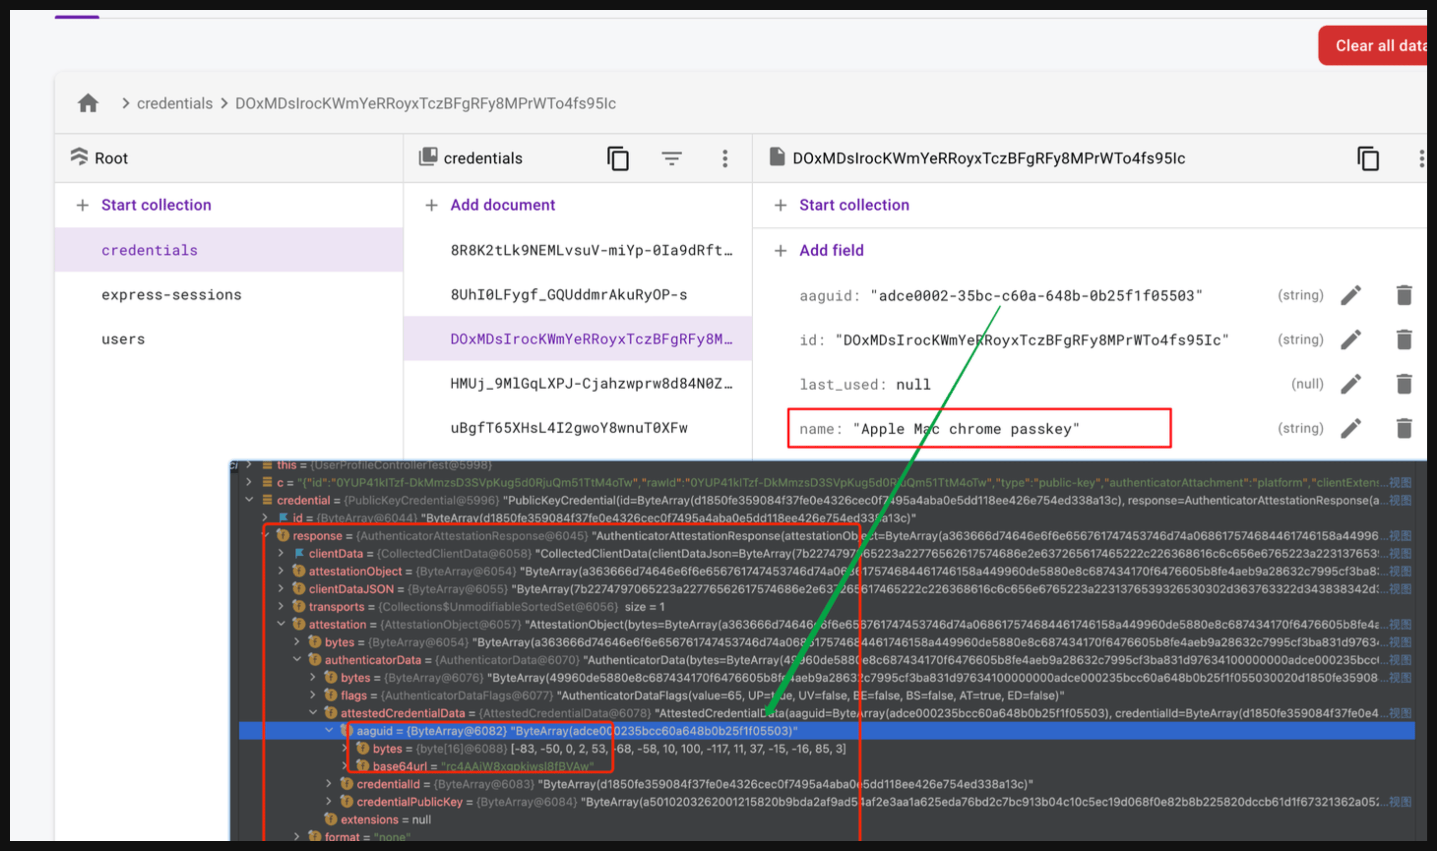This screenshot has height=851, width=1437.
Task: Open document DOxMDsIrocKWmYeRRoyxTczBFgRFy8M…
Action: pyautogui.click(x=578, y=339)
